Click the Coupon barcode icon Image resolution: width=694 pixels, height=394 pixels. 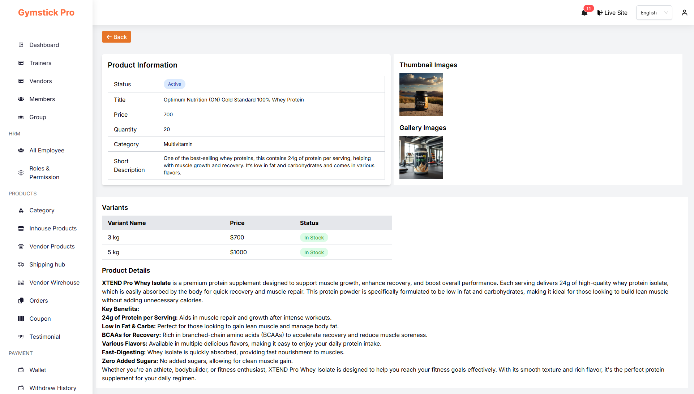pyautogui.click(x=21, y=319)
